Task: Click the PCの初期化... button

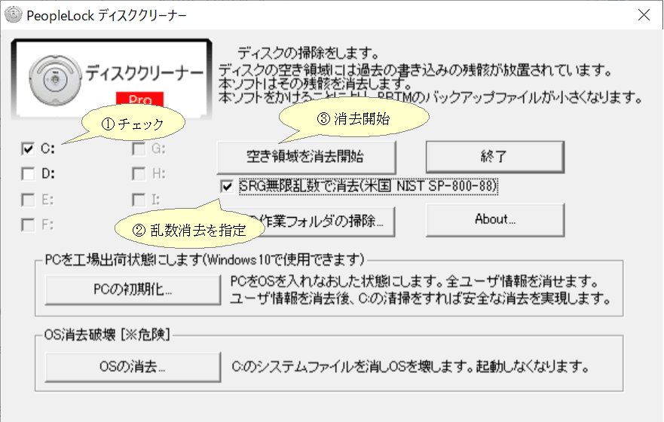Action: pos(133,289)
